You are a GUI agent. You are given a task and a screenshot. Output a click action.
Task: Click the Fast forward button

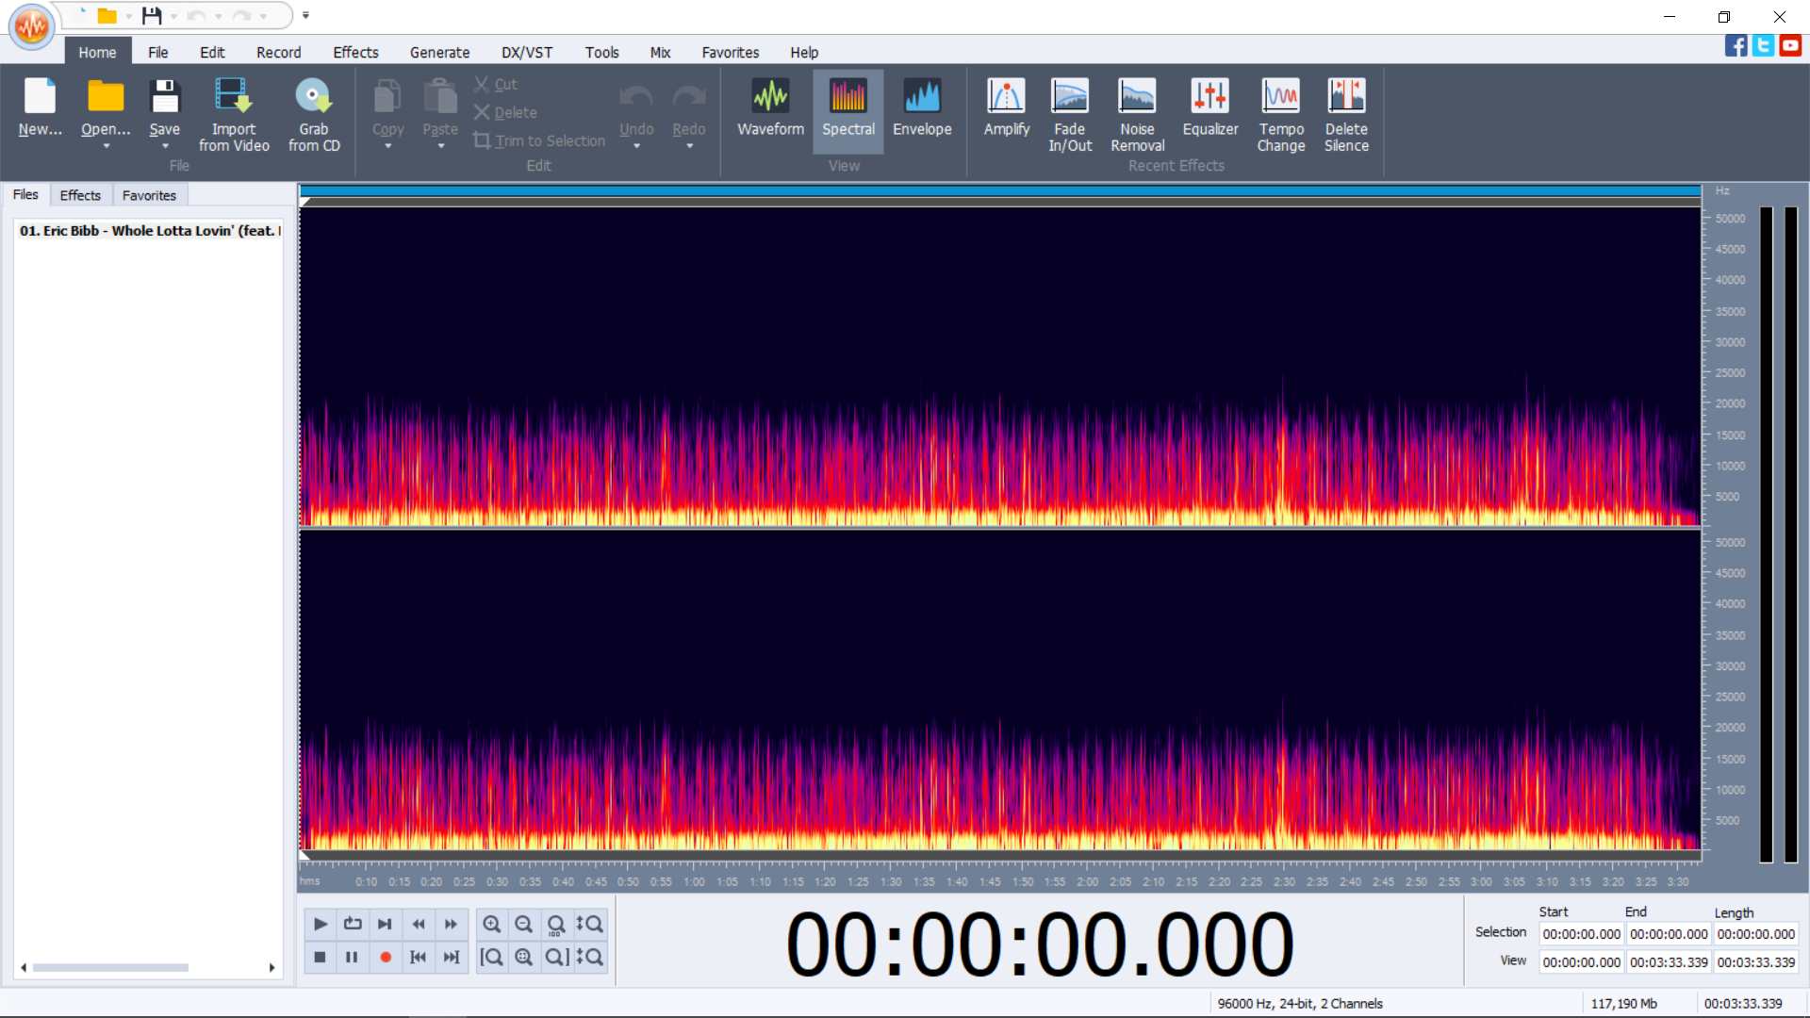click(451, 925)
